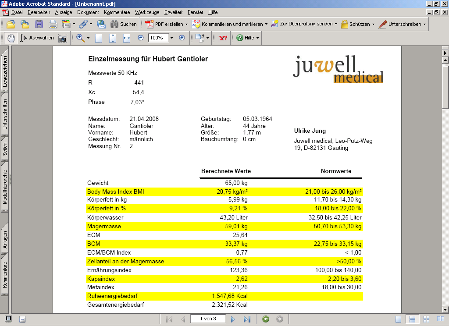Click the page number field 1 von 3

208,319
